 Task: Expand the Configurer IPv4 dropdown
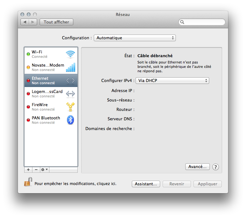pyautogui.click(x=172, y=81)
